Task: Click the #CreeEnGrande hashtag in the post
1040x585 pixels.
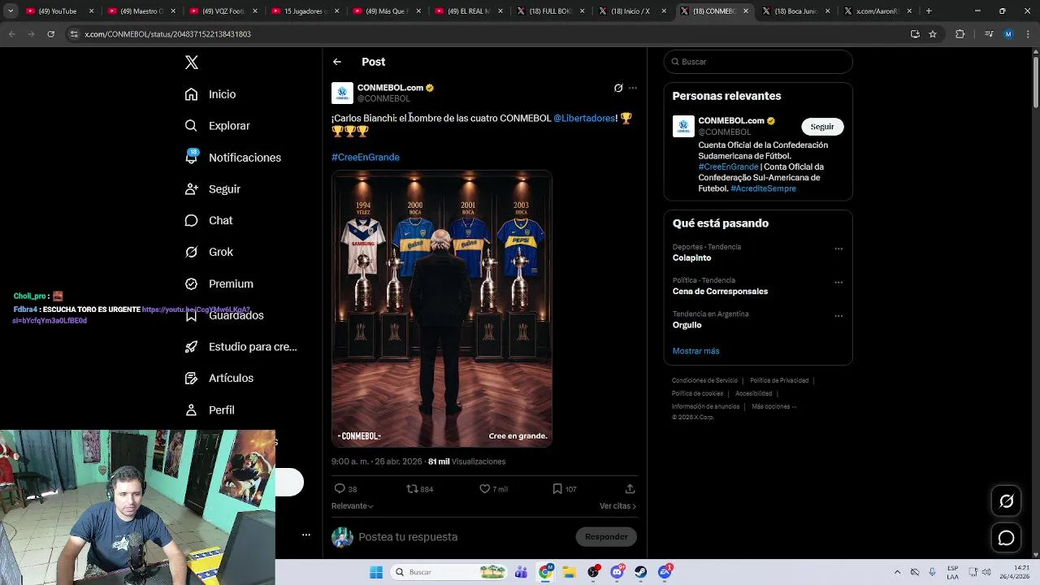Action: [366, 158]
